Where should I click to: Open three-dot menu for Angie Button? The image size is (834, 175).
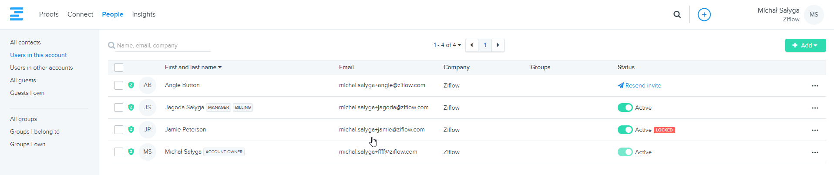click(815, 86)
